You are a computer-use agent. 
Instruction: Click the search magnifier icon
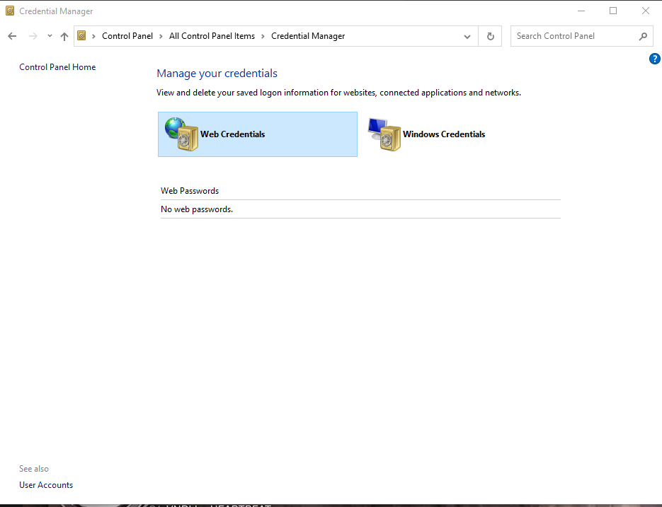point(643,36)
